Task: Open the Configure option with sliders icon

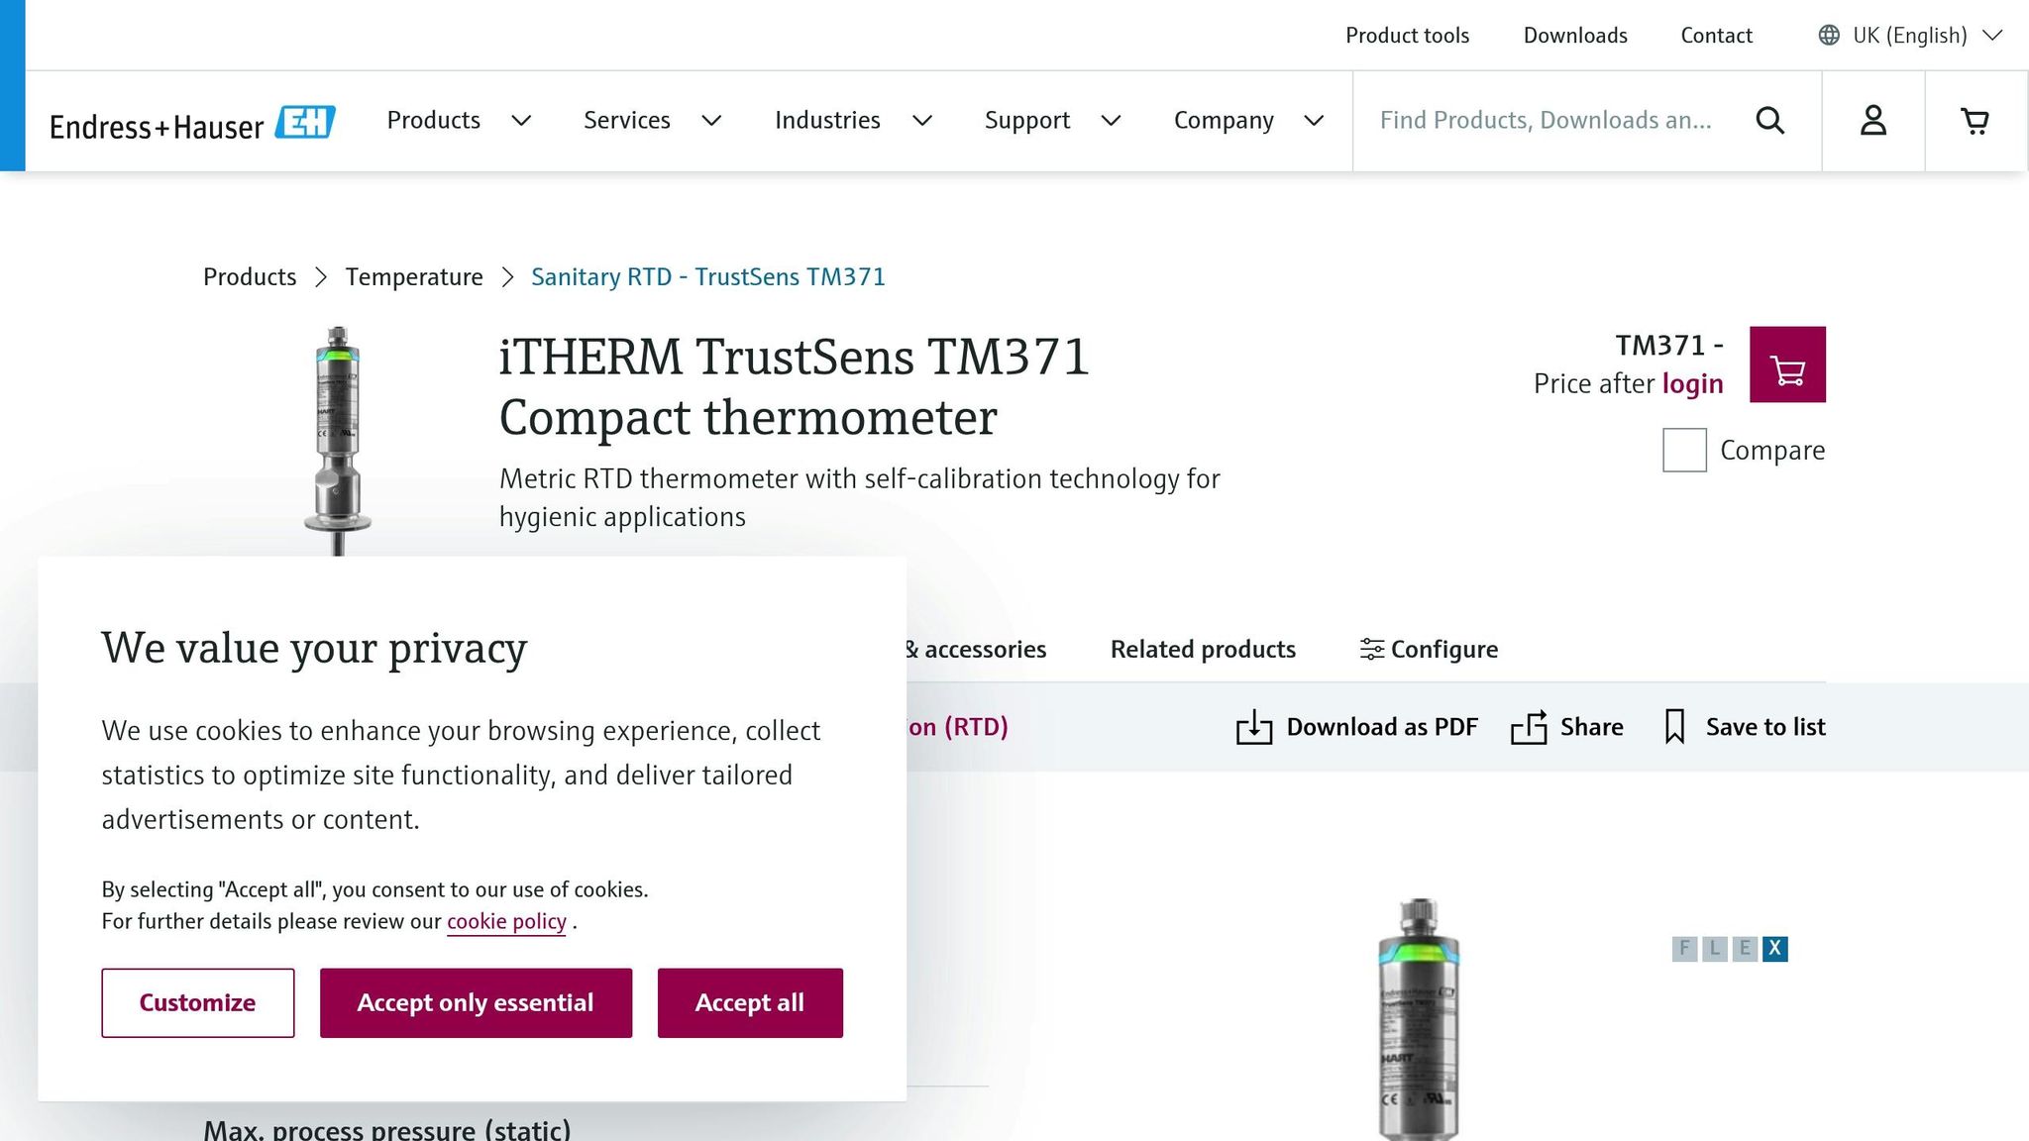Action: pos(1428,649)
